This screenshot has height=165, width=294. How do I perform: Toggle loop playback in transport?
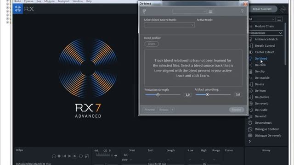point(81,156)
